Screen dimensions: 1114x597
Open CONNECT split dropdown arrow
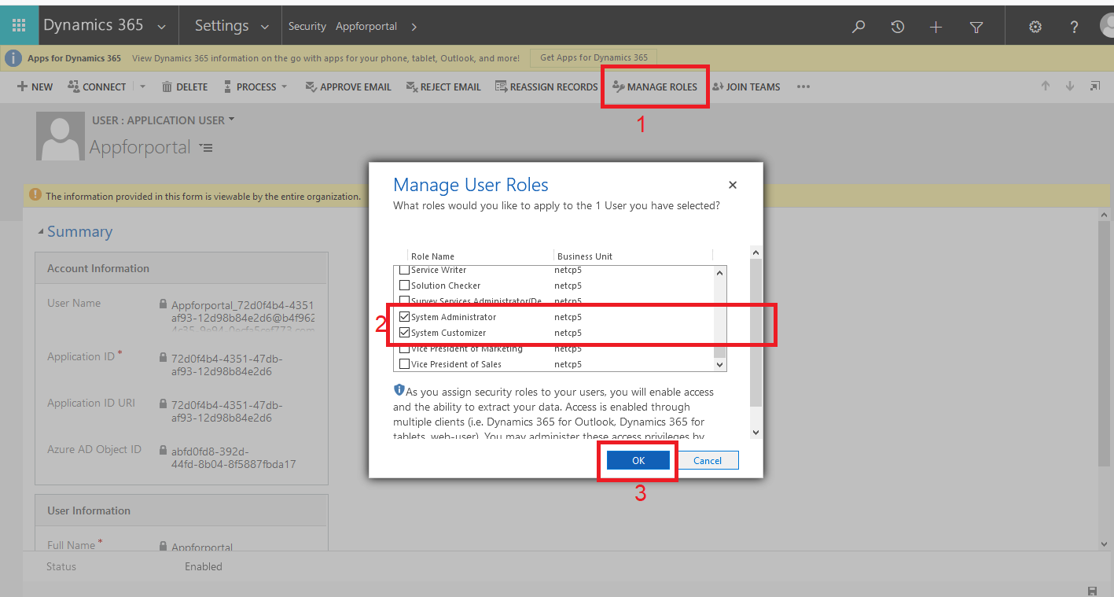point(142,87)
